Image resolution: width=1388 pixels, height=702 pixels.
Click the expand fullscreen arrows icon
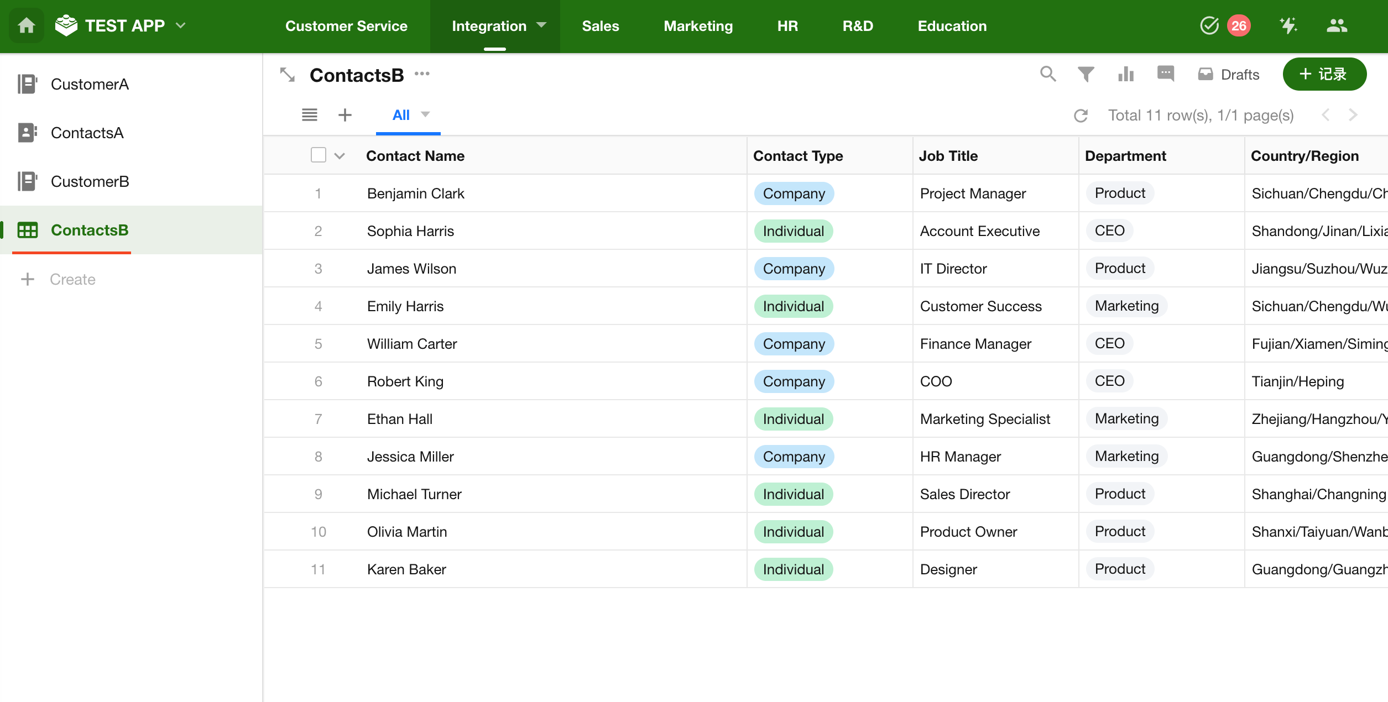(288, 75)
